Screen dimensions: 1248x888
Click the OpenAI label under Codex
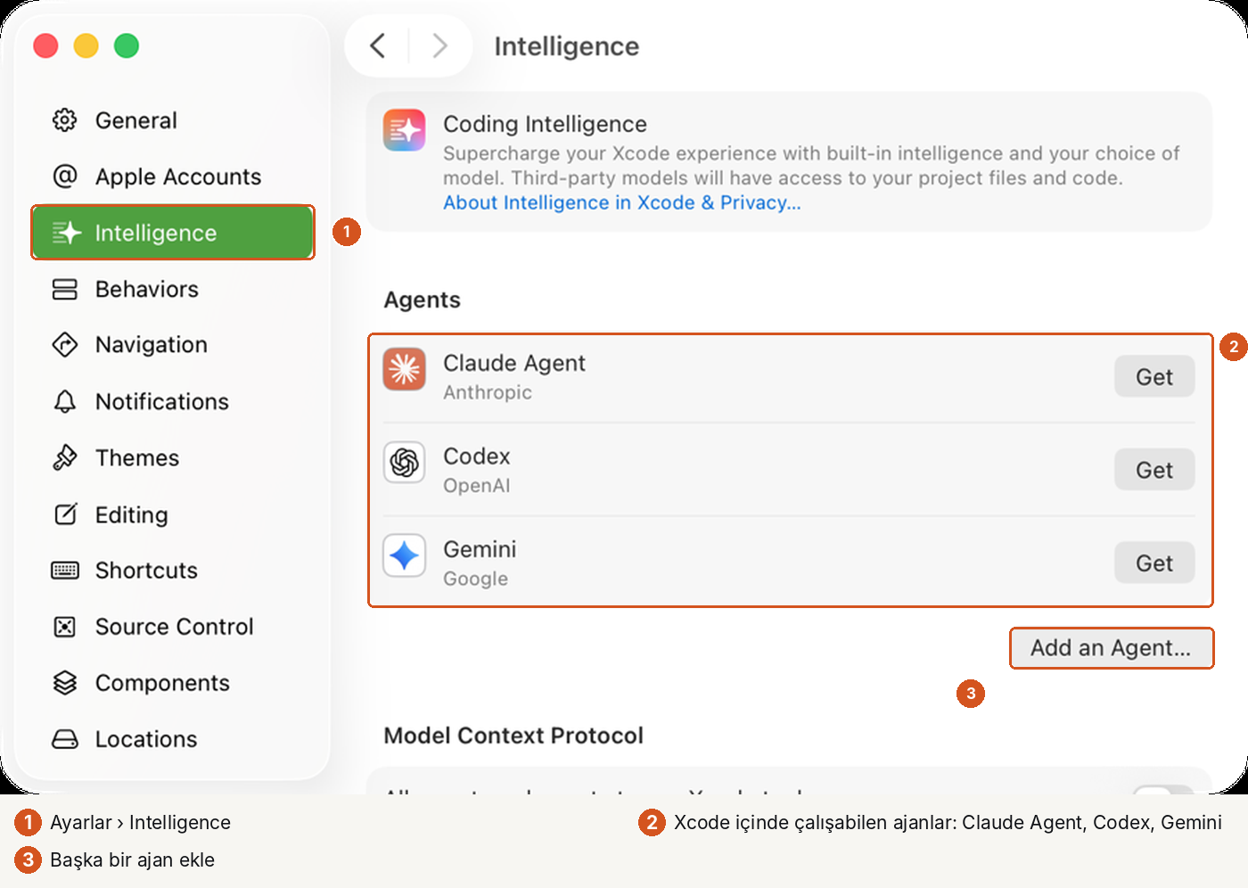point(477,486)
